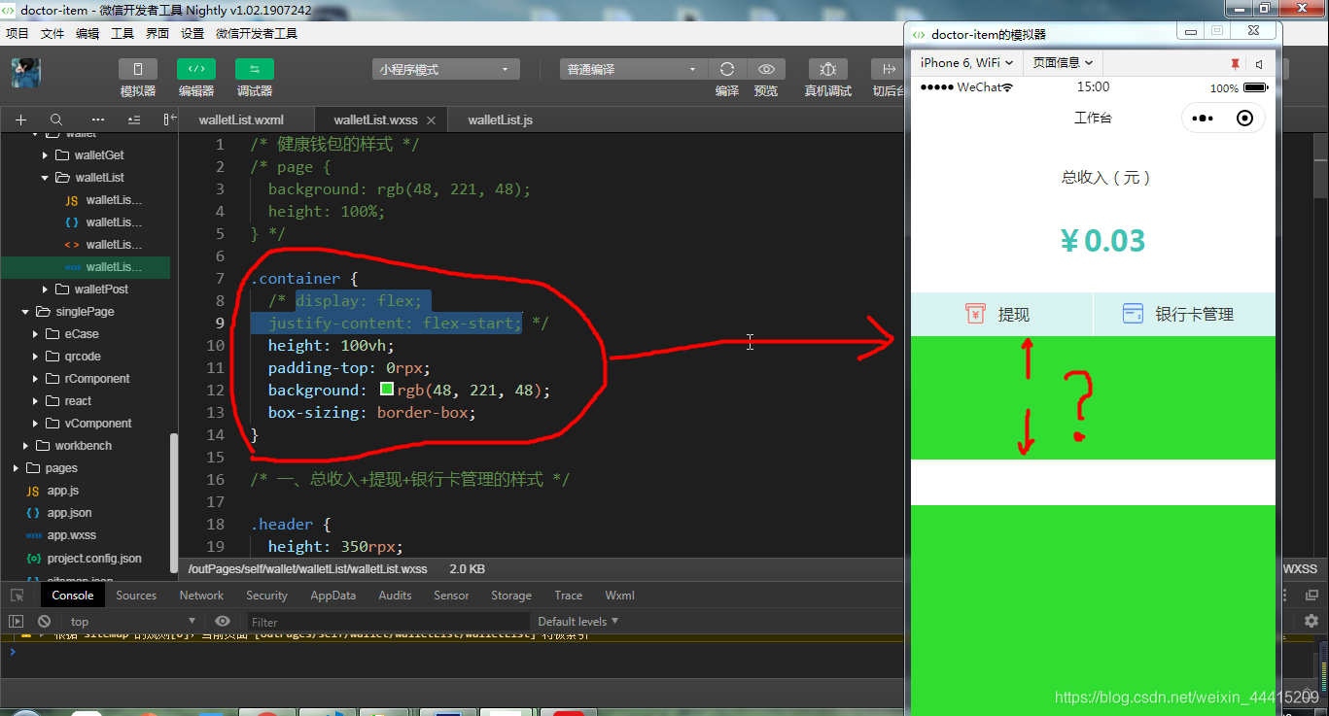
Task: Switch to walletList.js editor tab
Action: tap(500, 119)
